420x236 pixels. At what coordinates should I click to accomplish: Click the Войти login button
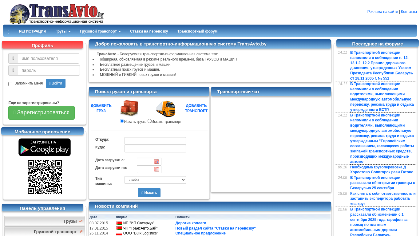(56, 83)
